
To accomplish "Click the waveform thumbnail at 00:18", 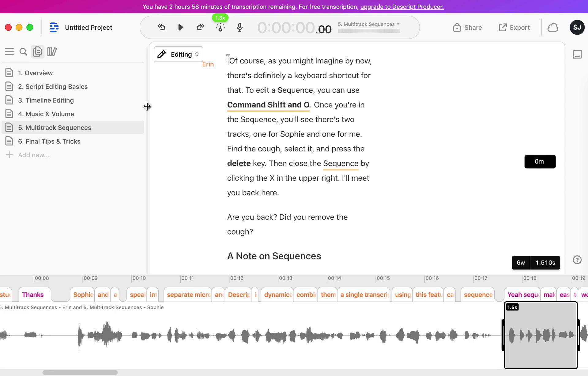I will pyautogui.click(x=541, y=335).
